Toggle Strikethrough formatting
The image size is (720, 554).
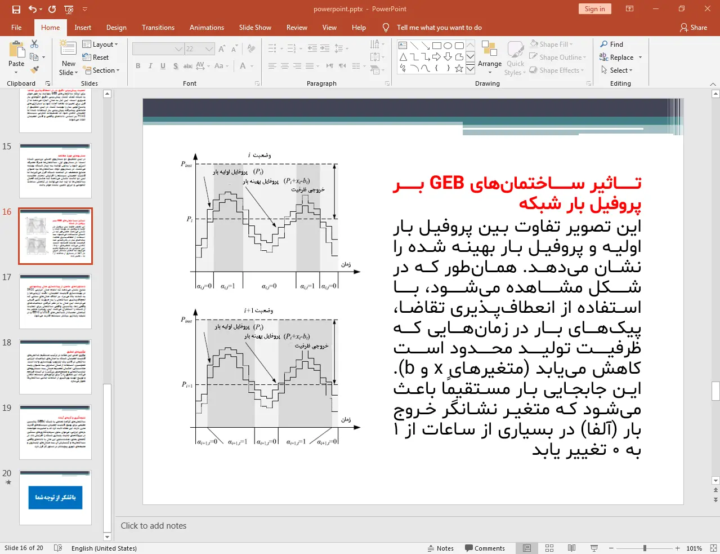click(x=188, y=66)
